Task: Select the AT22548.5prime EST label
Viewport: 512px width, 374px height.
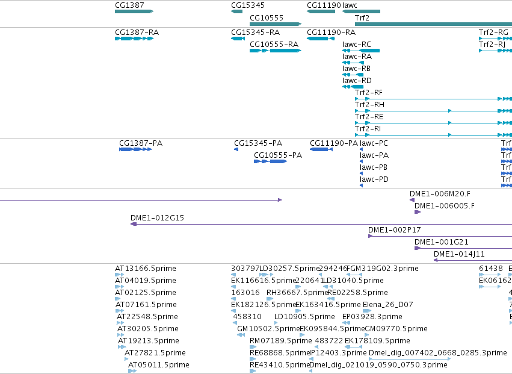Action: coord(147,317)
